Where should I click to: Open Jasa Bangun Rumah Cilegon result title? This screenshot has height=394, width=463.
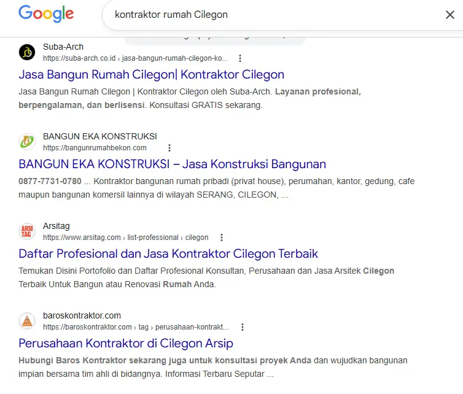tap(152, 74)
